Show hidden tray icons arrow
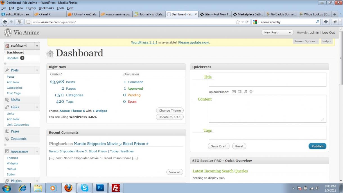Screen dimensions: 343x193 point(294,188)
